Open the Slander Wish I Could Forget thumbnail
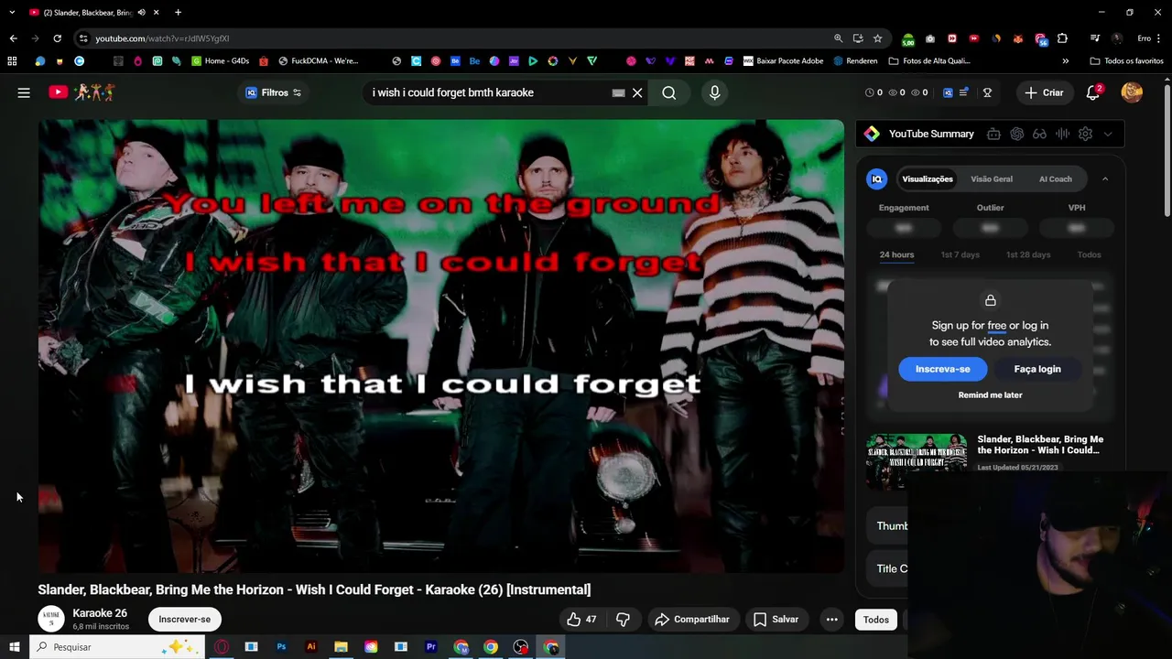This screenshot has width=1172, height=659. pyautogui.click(x=917, y=462)
